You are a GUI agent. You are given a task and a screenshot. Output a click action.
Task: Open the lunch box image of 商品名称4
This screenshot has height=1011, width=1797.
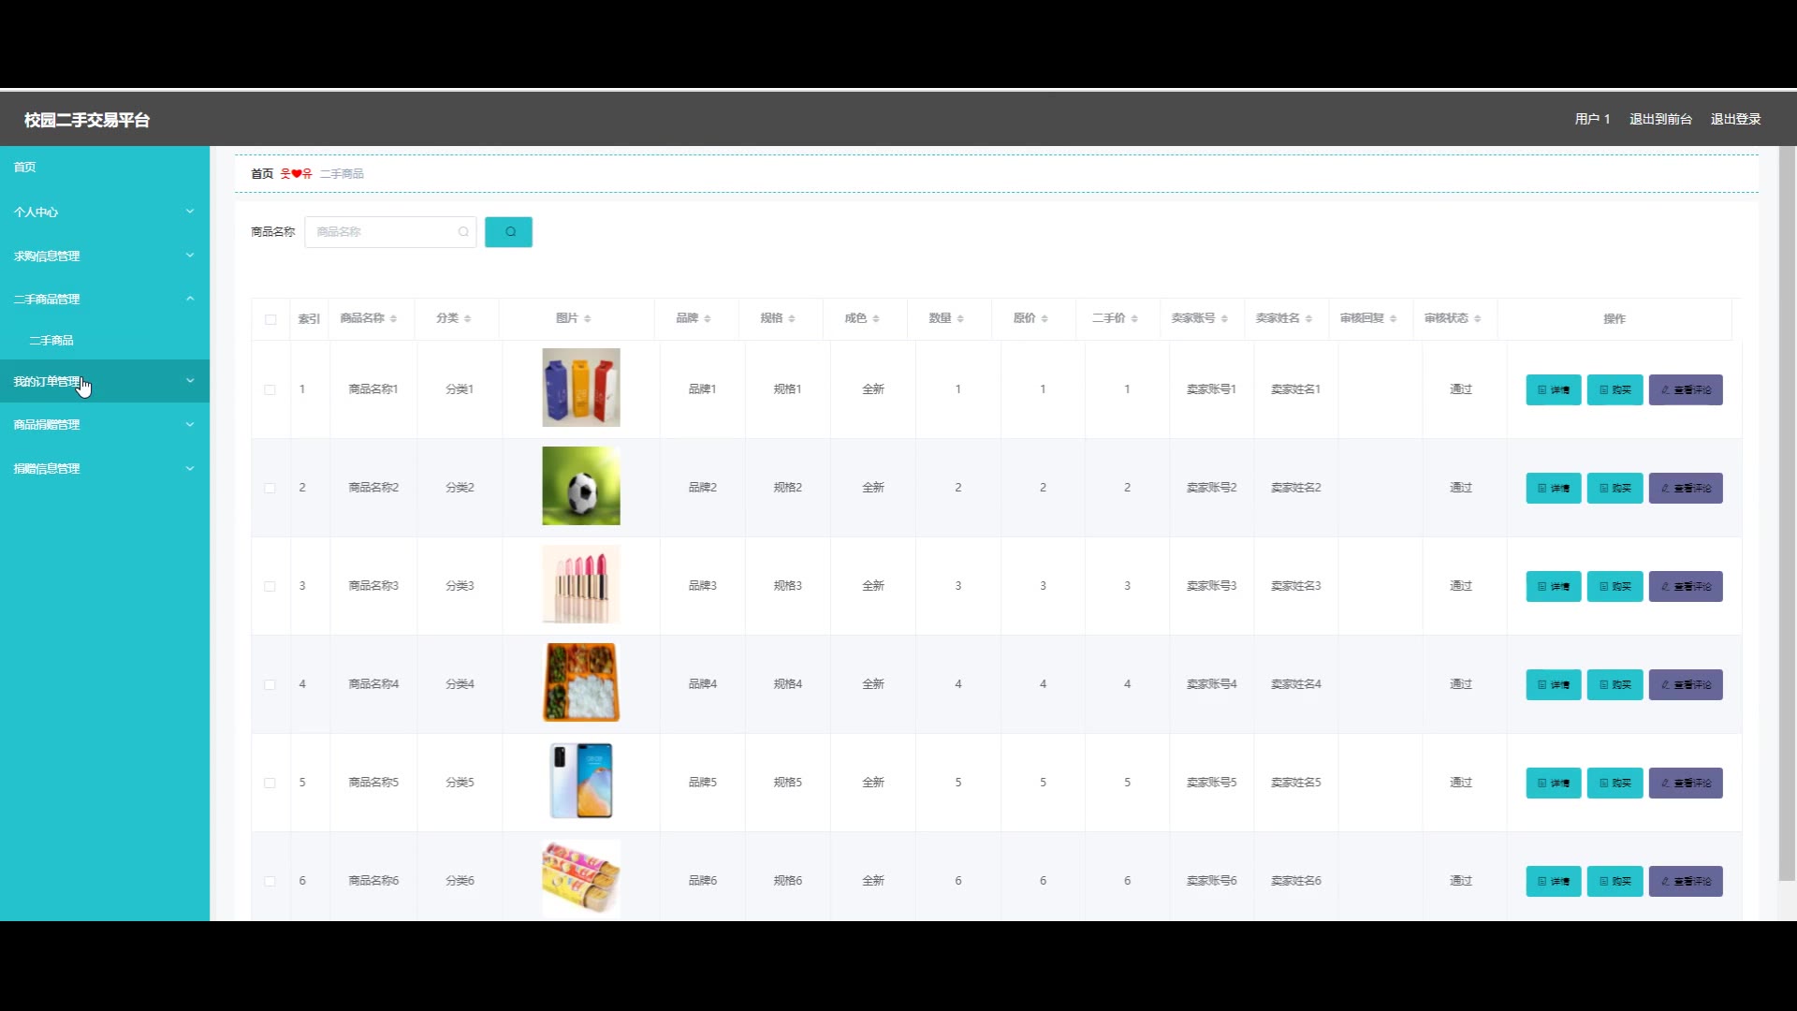click(x=581, y=682)
